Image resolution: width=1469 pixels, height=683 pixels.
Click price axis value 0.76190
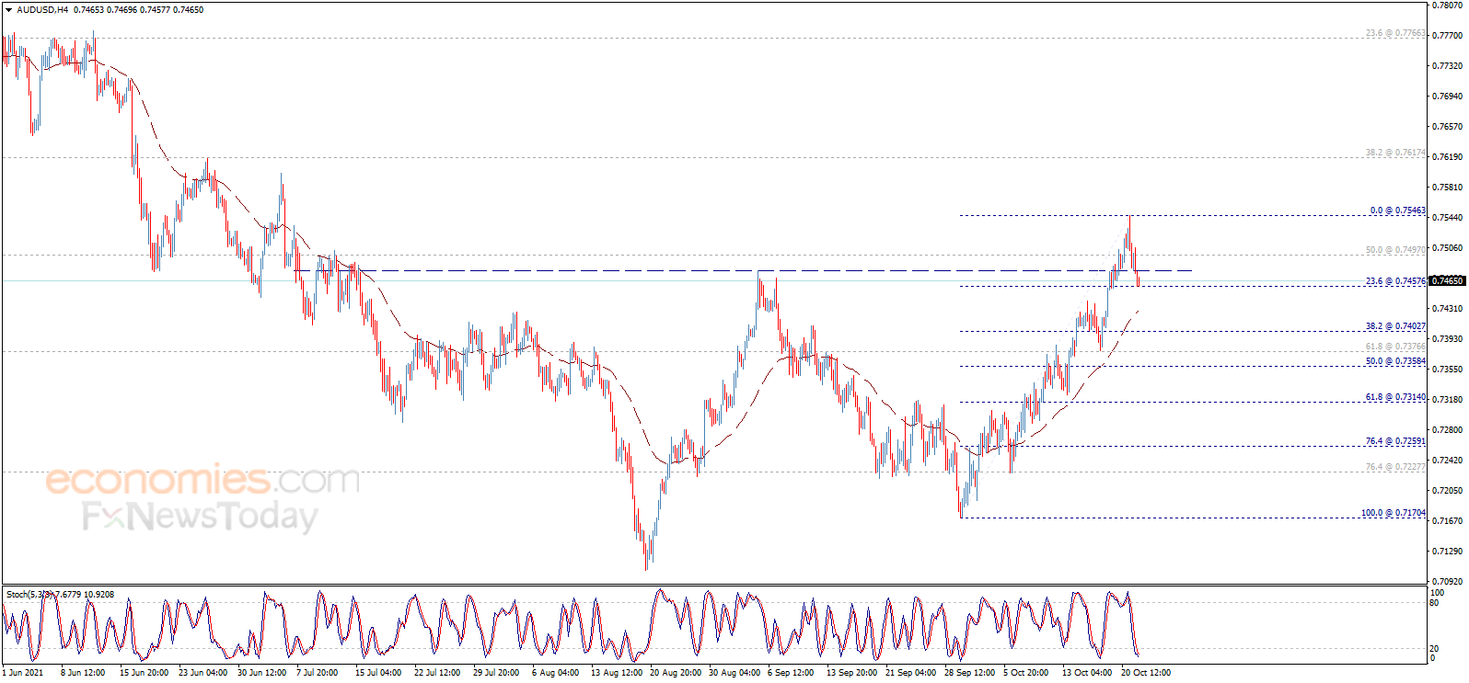(x=1449, y=157)
